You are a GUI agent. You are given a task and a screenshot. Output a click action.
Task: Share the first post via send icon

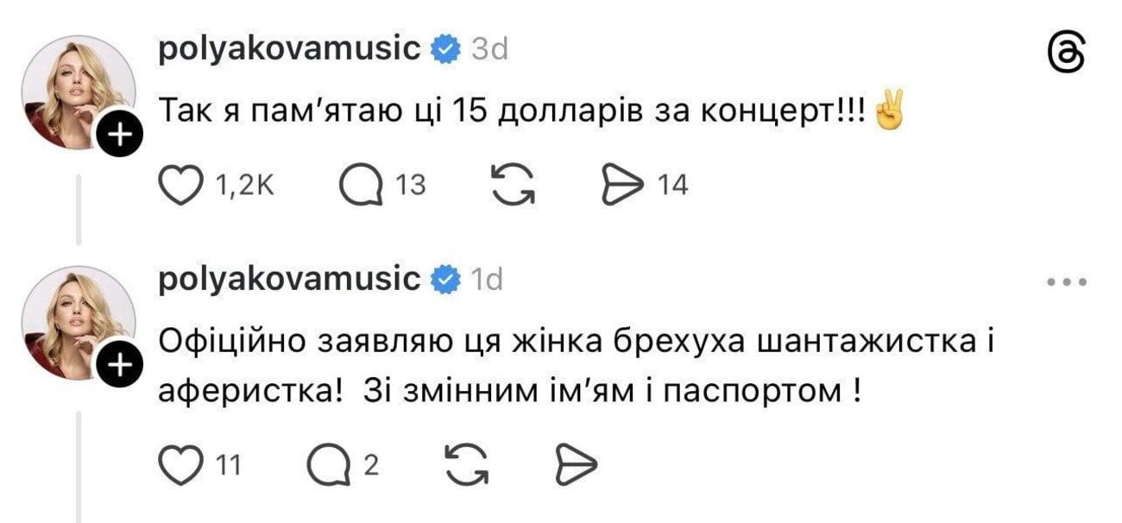pyautogui.click(x=623, y=185)
